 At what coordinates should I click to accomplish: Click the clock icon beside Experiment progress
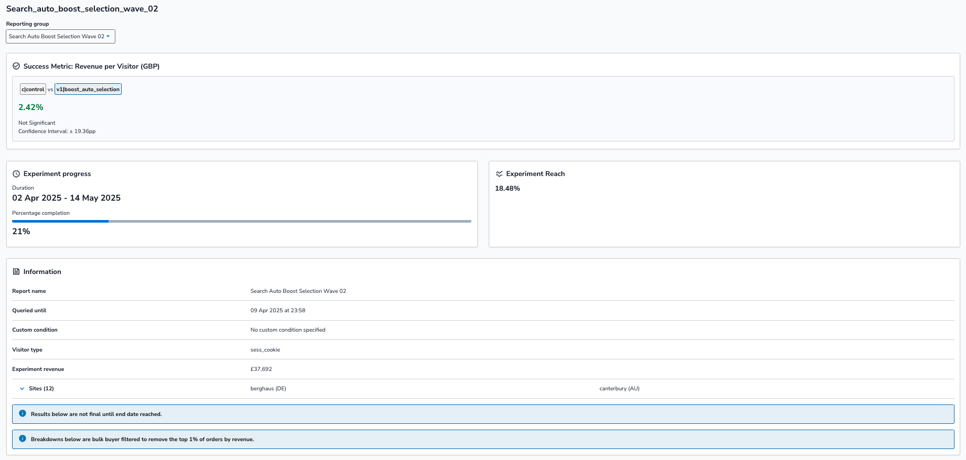(x=16, y=174)
